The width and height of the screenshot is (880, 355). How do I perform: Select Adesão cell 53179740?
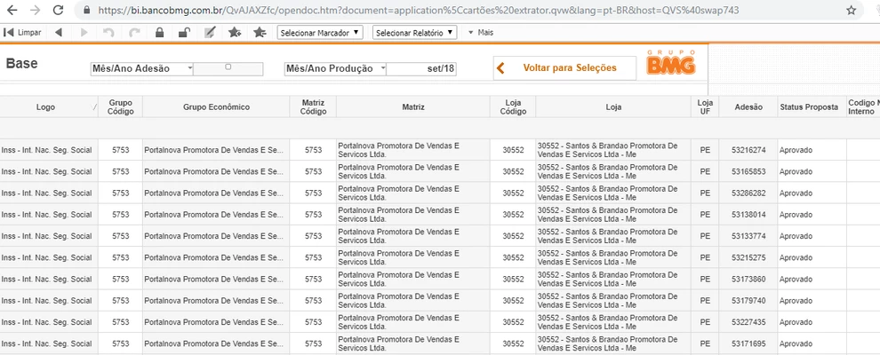(x=748, y=301)
